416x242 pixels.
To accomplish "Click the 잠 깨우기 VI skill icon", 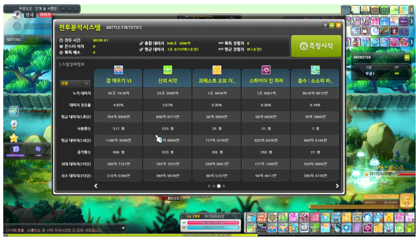I will point(119,70).
